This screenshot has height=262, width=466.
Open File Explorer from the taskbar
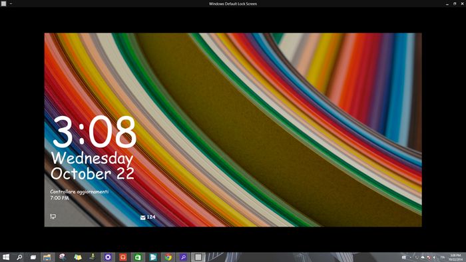coord(47,257)
